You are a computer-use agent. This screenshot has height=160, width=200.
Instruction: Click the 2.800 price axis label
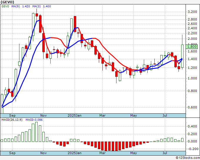pos(192,19)
